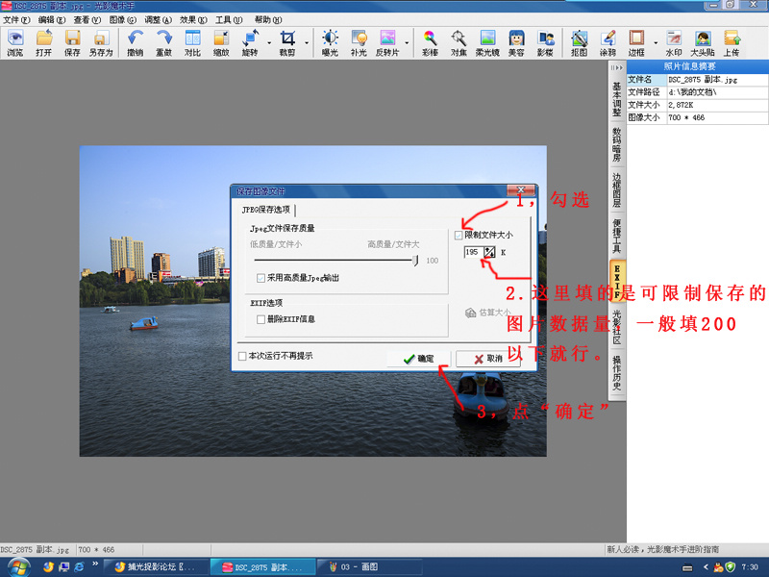Select the 水印 (Watermark) tool icon
The image size is (769, 577).
tap(674, 42)
